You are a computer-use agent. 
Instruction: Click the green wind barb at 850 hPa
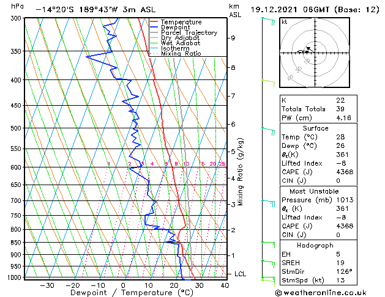pyautogui.click(x=268, y=245)
